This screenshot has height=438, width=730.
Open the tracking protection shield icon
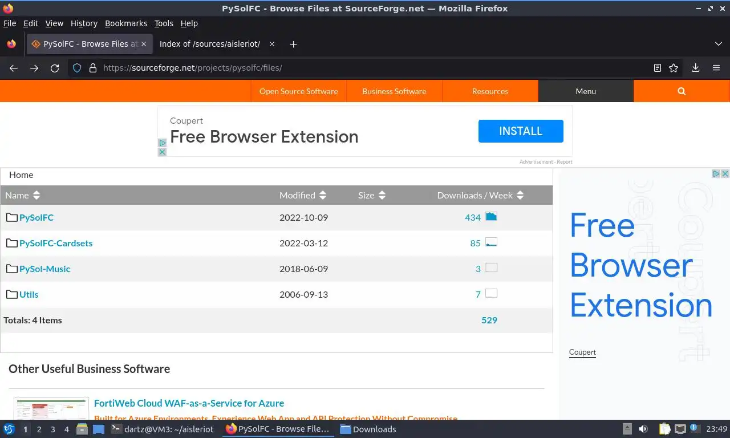click(77, 68)
